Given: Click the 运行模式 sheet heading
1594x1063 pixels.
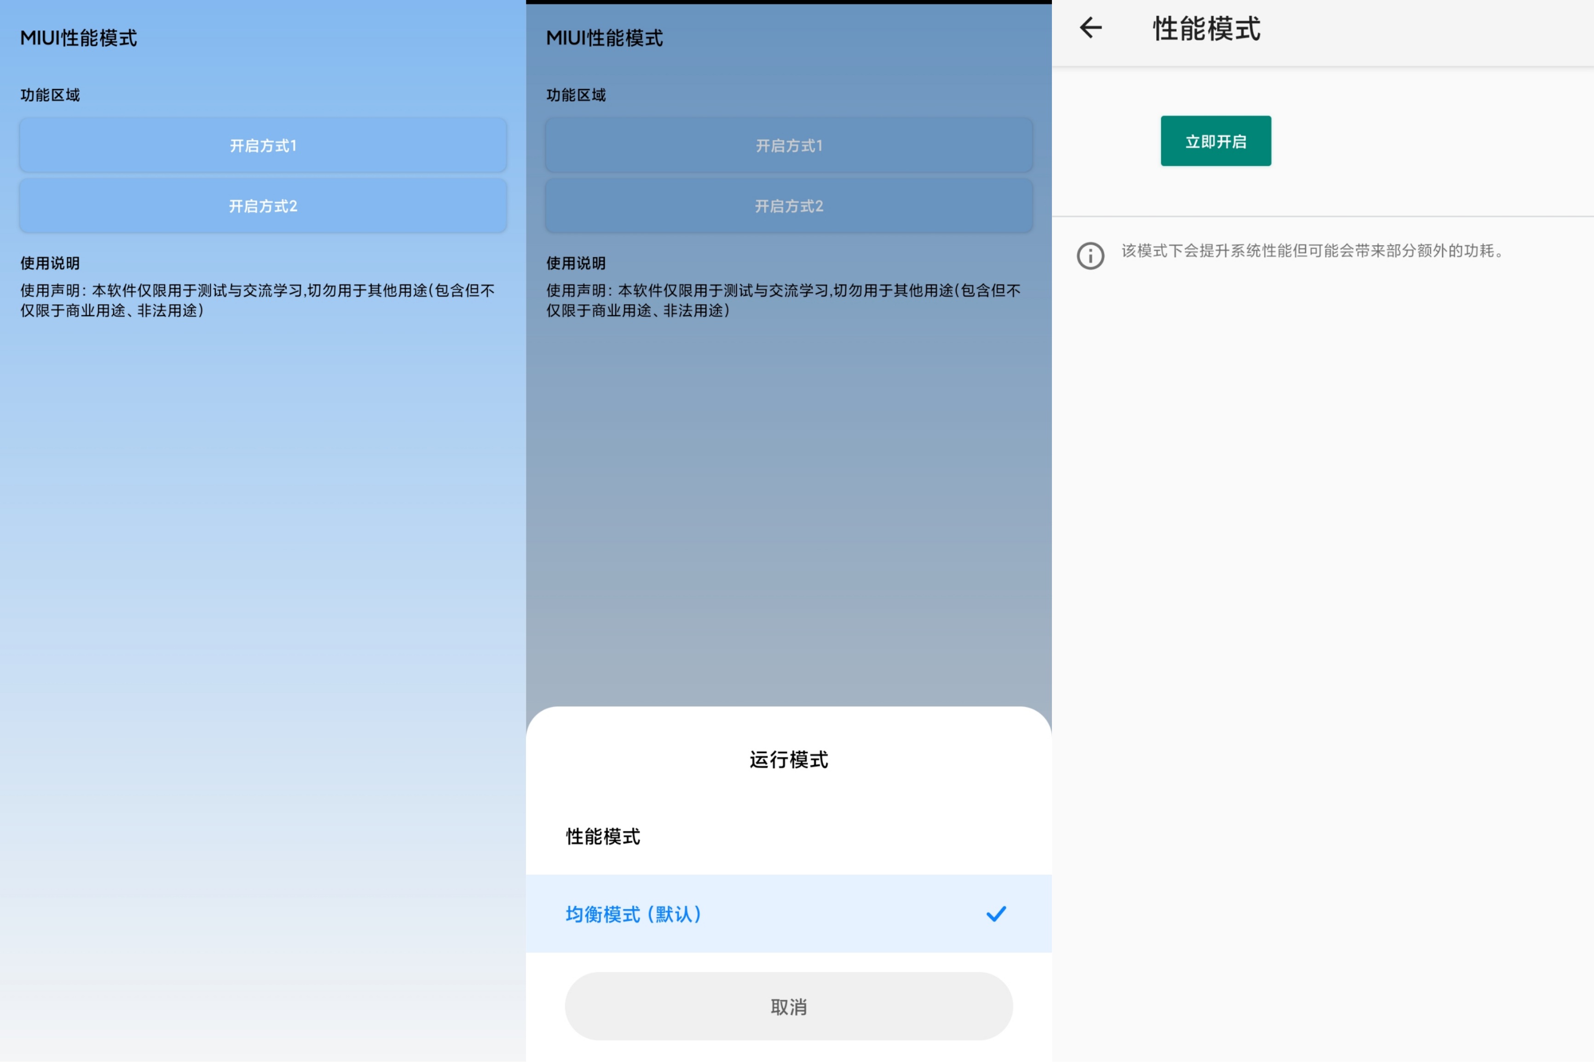Looking at the screenshot, I should 789,759.
